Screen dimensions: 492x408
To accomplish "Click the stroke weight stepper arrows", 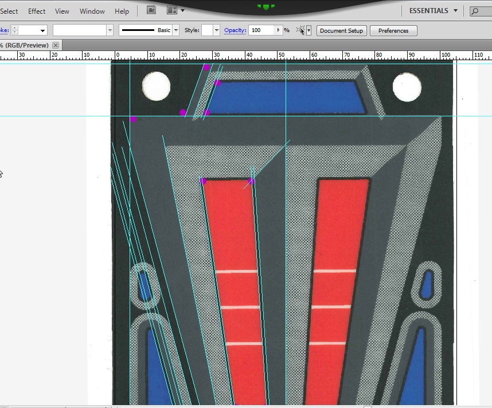I will point(15,30).
